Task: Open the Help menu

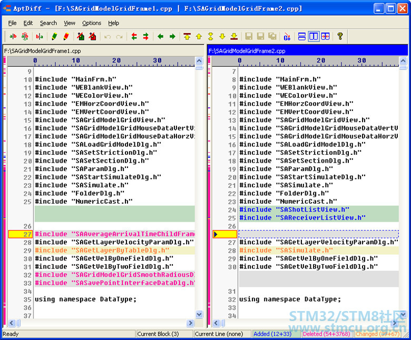Action: click(x=113, y=23)
